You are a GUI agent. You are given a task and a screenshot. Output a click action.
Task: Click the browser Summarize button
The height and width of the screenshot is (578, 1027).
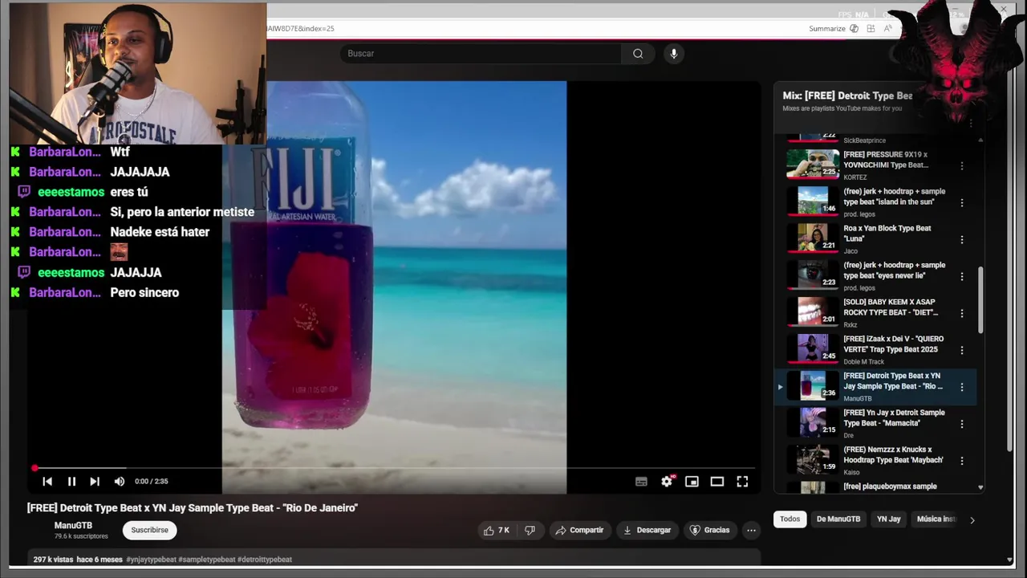(827, 28)
